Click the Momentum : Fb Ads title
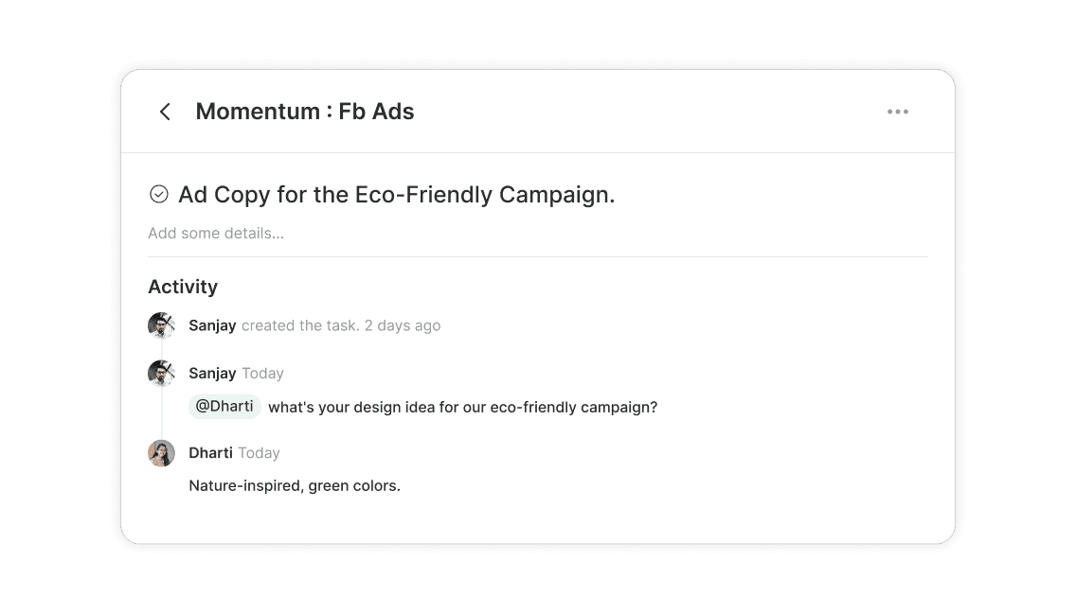The width and height of the screenshot is (1076, 613). click(x=305, y=112)
